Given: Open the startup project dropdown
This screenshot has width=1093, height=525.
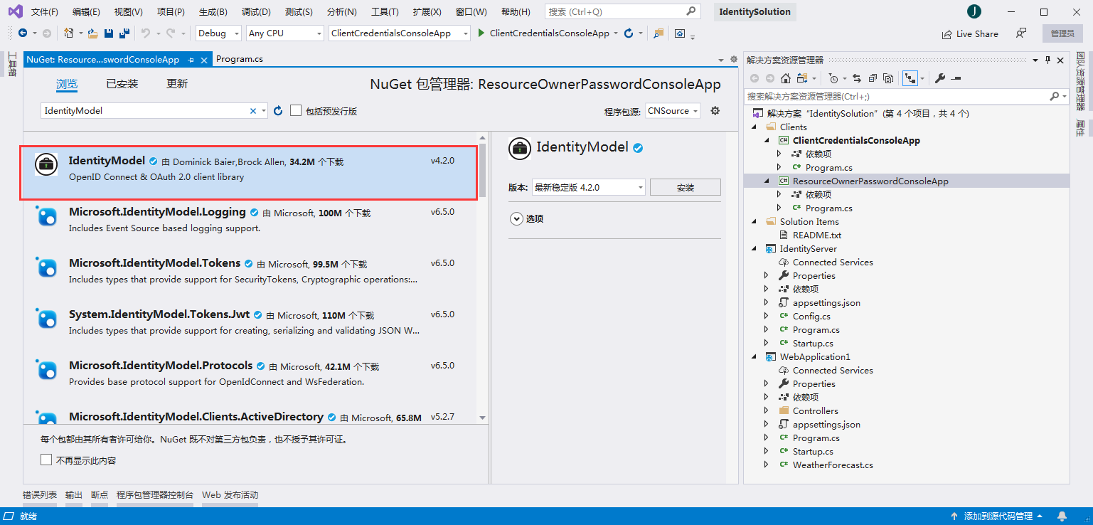Looking at the screenshot, I should pyautogui.click(x=400, y=33).
